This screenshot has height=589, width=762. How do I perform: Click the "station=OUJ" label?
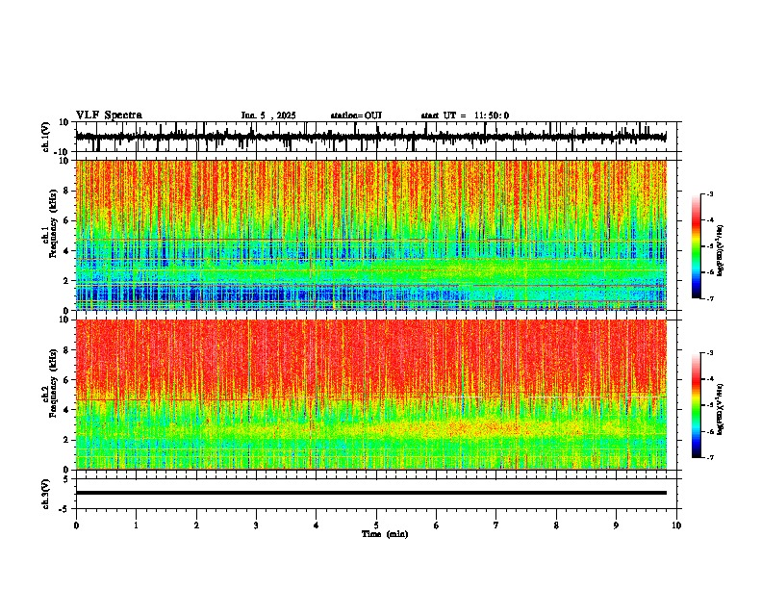point(356,115)
